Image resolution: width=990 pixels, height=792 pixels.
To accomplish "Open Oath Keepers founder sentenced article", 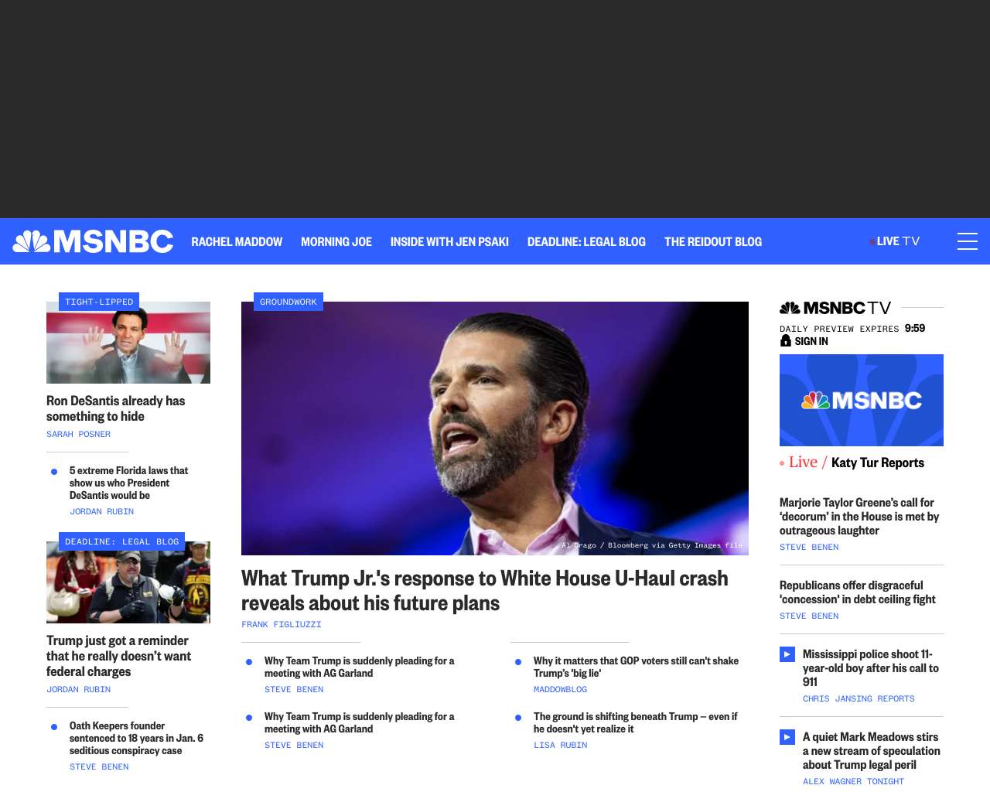I will point(136,738).
